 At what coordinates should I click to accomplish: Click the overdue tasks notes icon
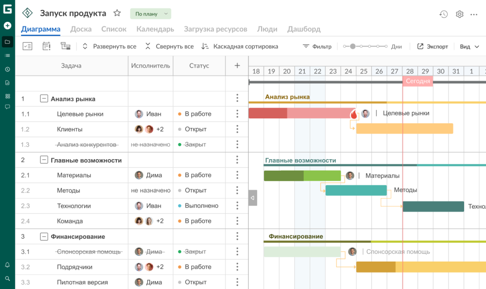46,46
